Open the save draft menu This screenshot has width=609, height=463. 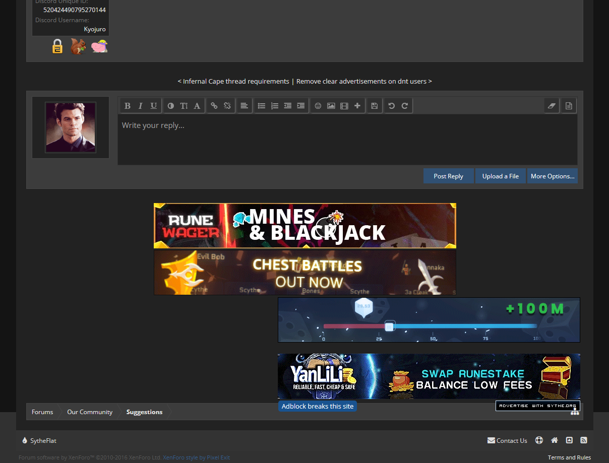pos(375,106)
